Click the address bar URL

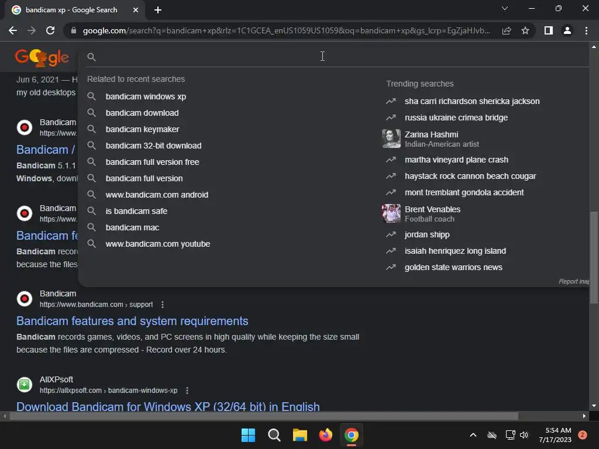click(287, 30)
